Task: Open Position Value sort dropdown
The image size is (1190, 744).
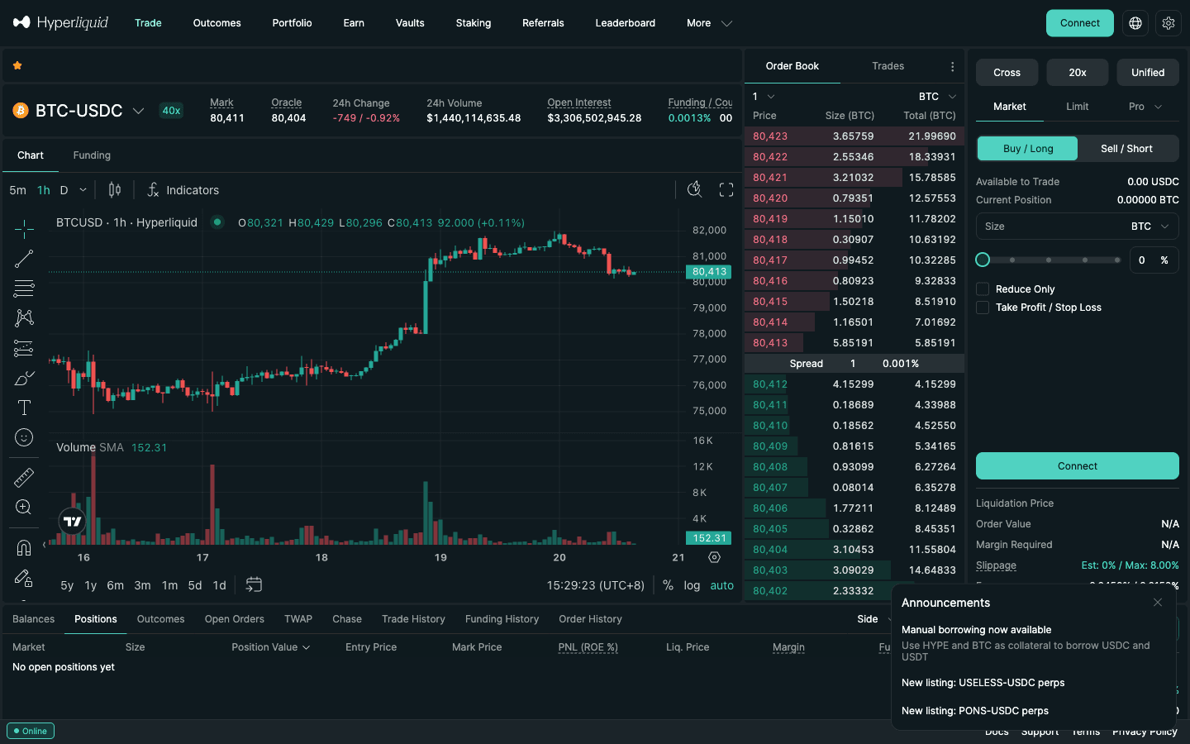Action: pyautogui.click(x=271, y=647)
